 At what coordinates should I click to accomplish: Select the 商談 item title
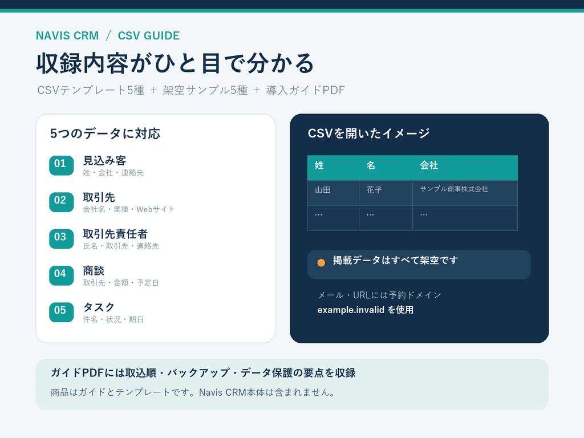94,270
